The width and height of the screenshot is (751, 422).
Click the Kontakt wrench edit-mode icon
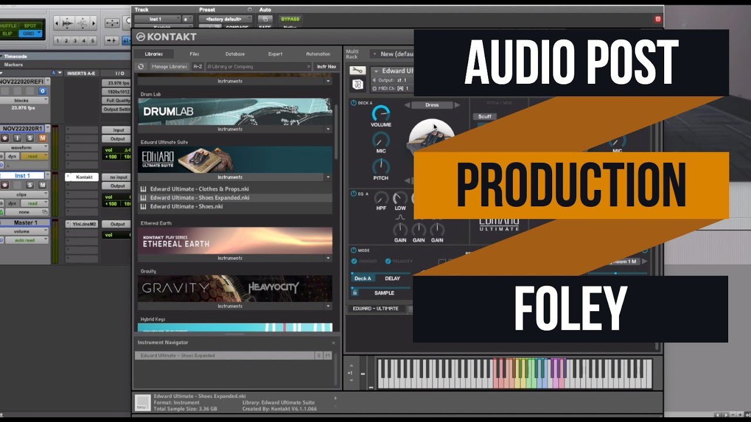click(357, 70)
